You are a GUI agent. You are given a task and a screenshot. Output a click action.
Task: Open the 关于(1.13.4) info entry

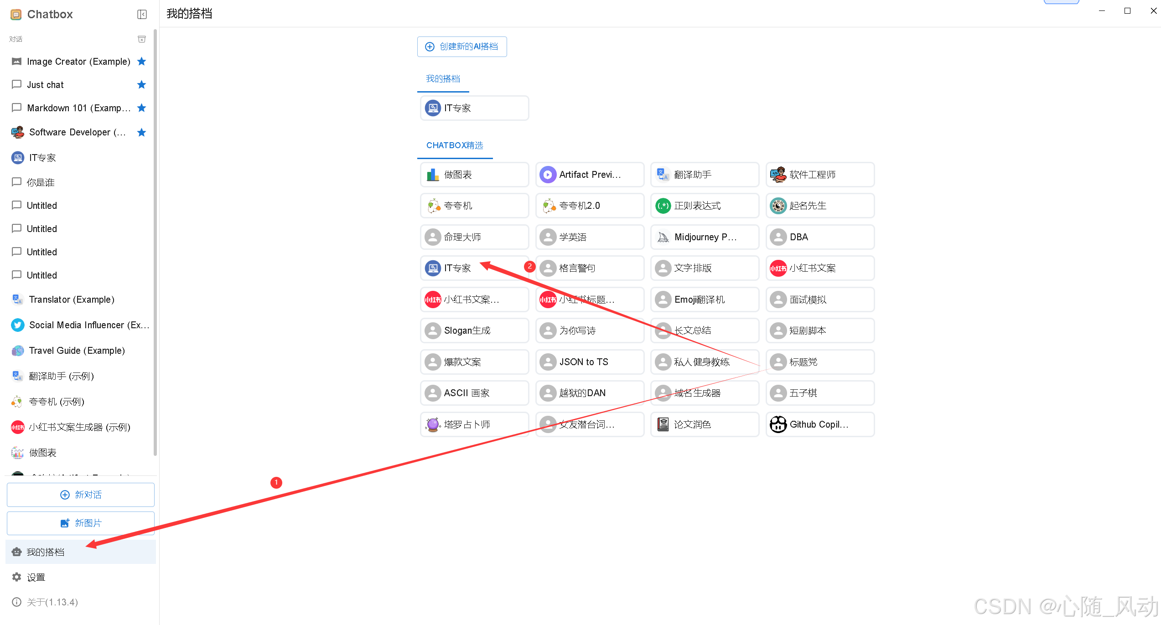[x=52, y=602]
